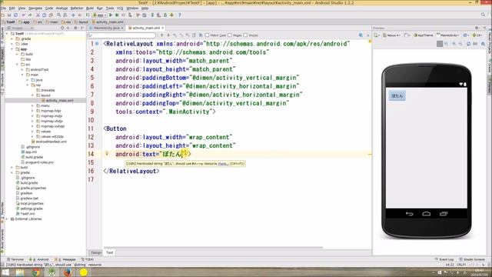The image size is (492, 277).
Task: Open the API level dropdown in Preview
Action: tap(478, 35)
